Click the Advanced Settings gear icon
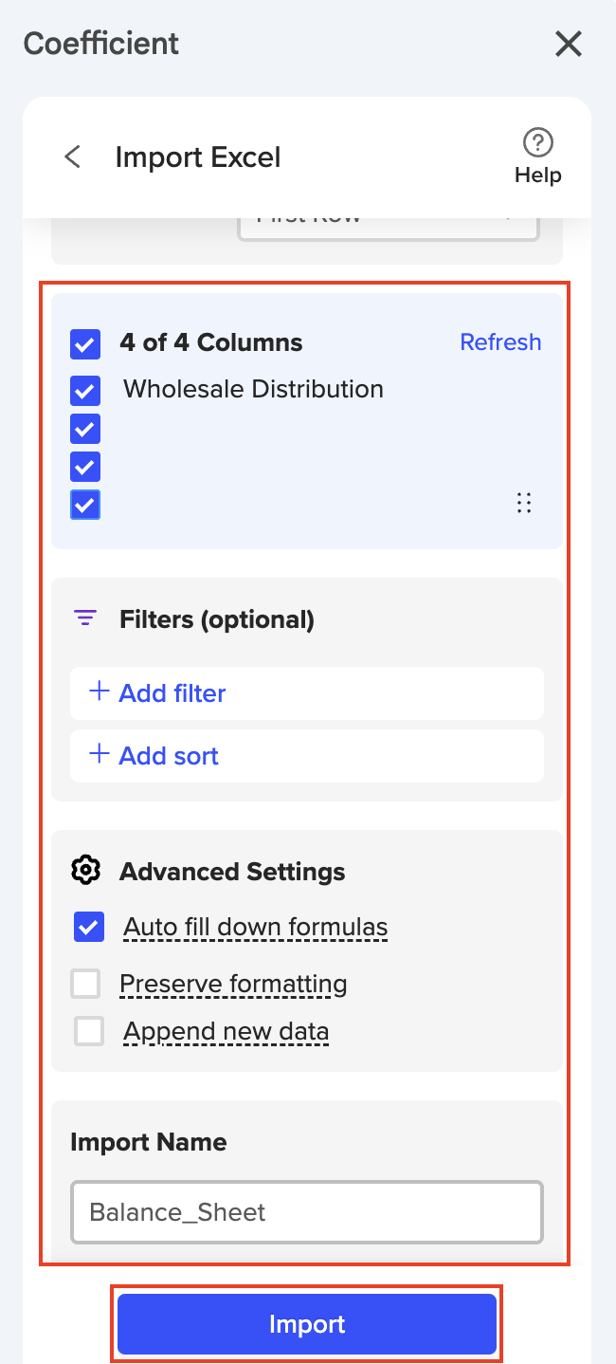The width and height of the screenshot is (616, 1364). tap(86, 871)
